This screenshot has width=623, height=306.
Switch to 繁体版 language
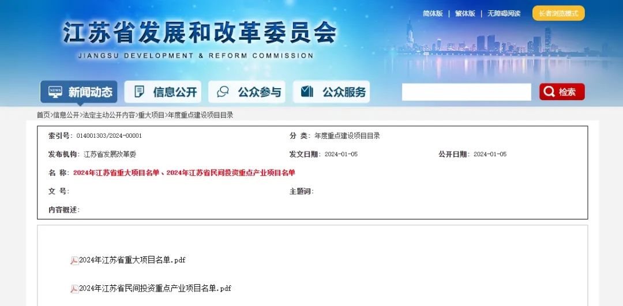coord(465,13)
